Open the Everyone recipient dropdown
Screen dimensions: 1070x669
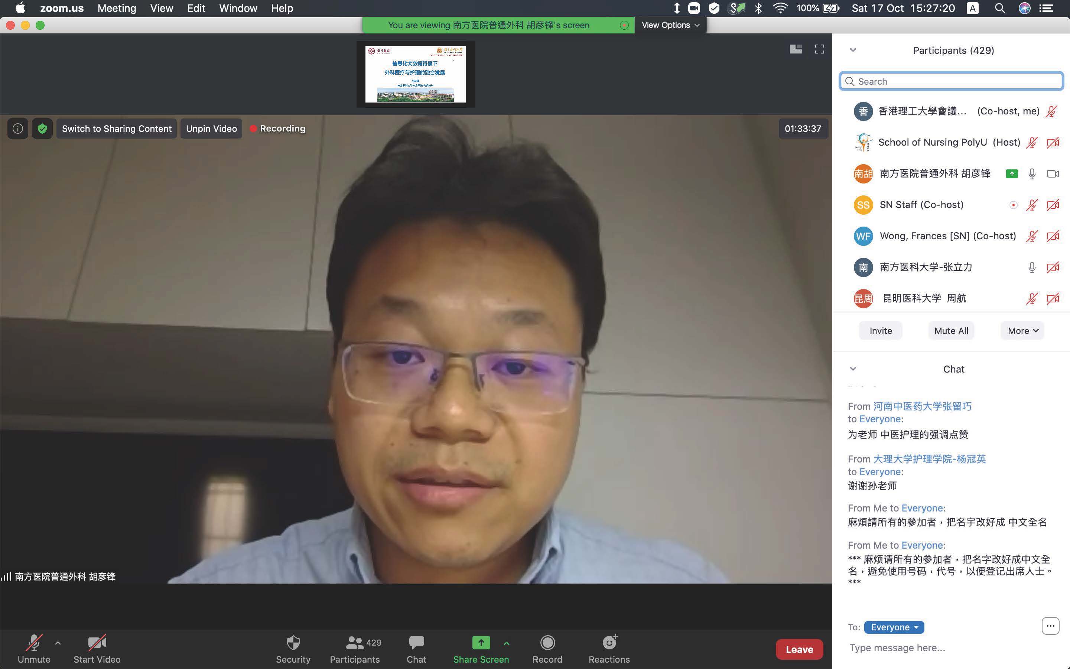pyautogui.click(x=894, y=627)
